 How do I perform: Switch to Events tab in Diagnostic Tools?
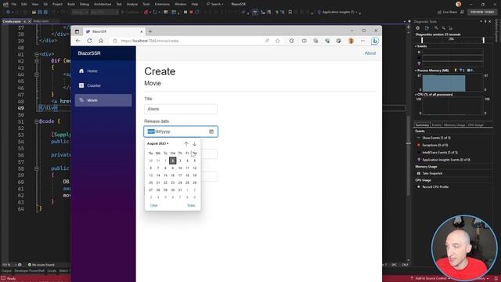[x=436, y=125]
